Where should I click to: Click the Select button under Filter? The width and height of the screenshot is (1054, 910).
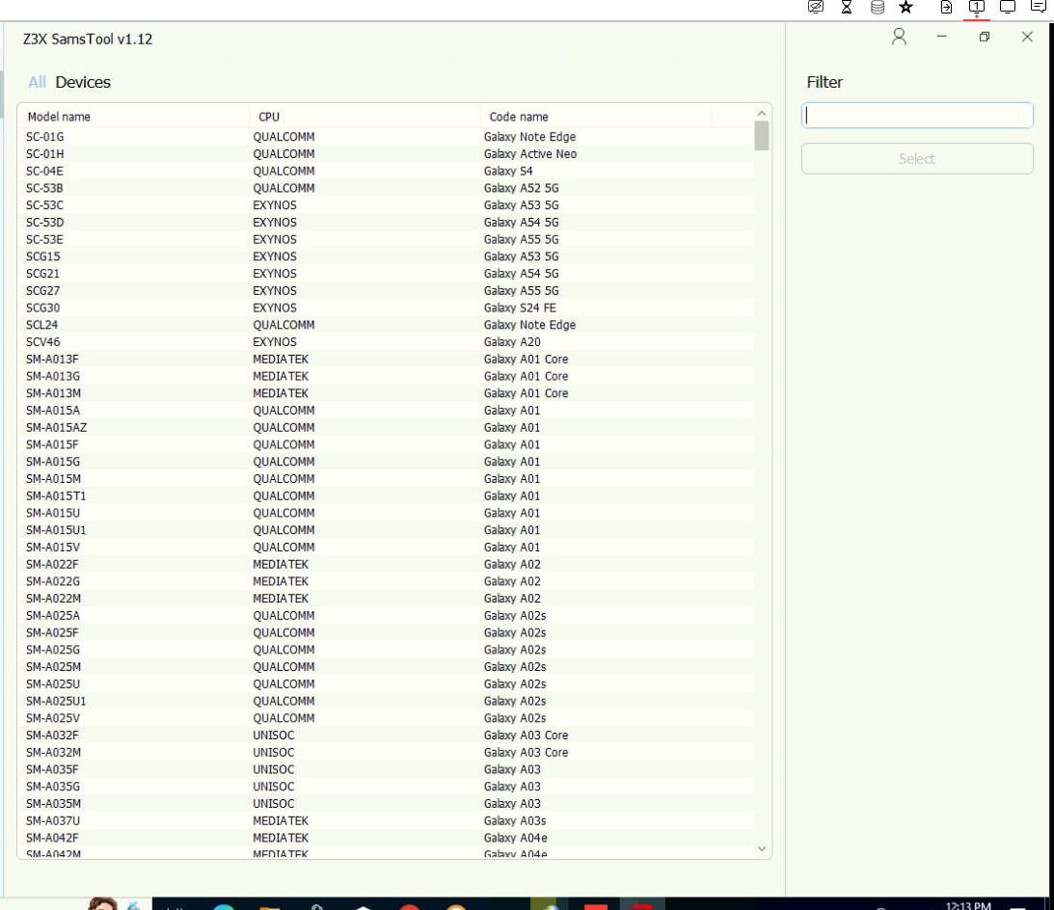pos(917,159)
